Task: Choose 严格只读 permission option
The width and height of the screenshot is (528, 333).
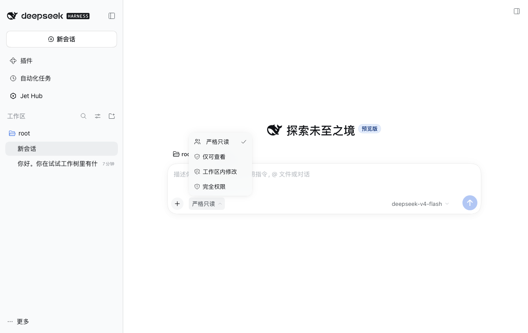Action: 220,142
